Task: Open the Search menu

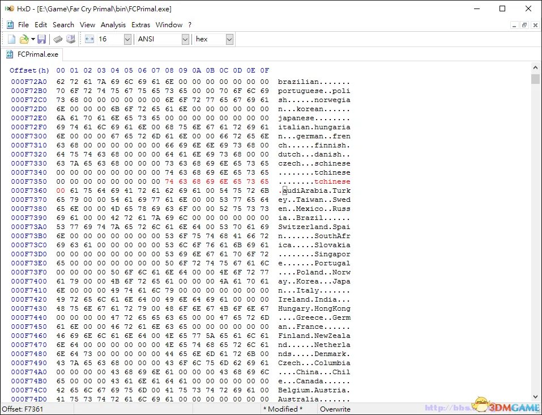Action: point(63,25)
